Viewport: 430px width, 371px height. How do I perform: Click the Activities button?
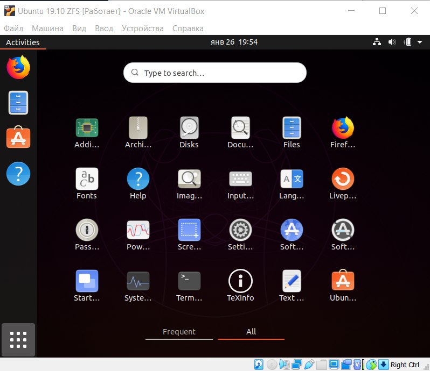point(23,42)
